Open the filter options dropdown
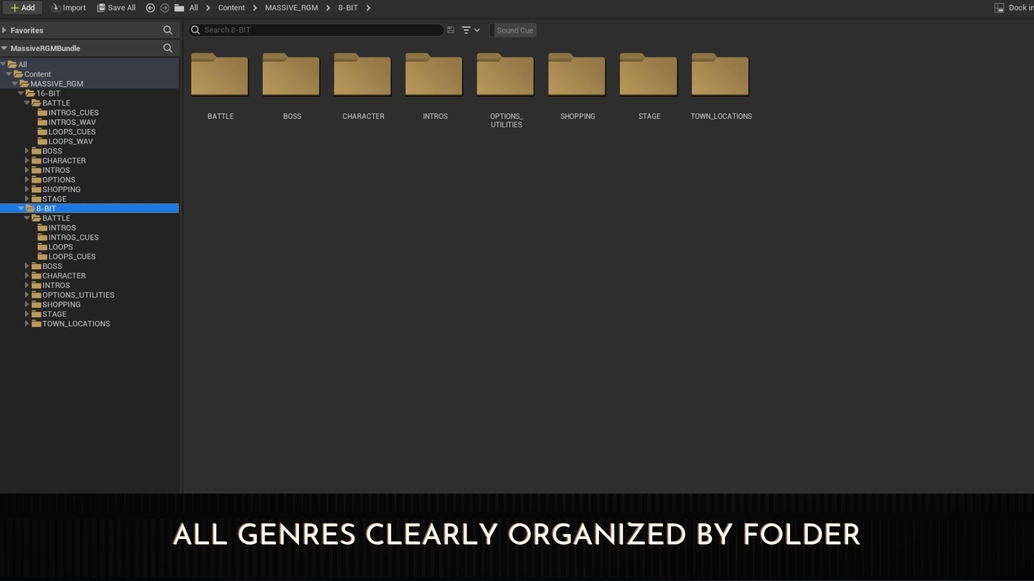 (470, 30)
